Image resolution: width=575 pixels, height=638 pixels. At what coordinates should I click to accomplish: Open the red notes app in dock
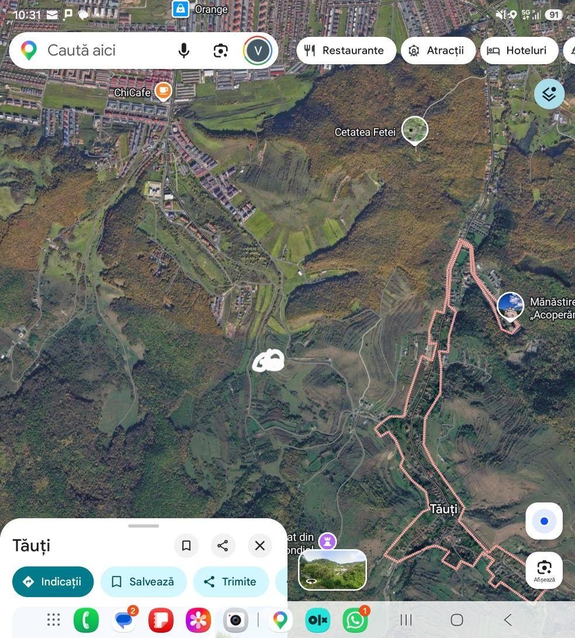161,620
